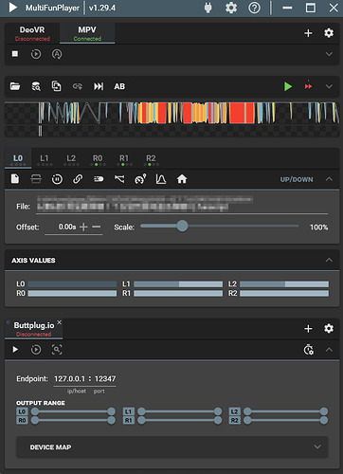Switch to the DeoVR media source tab
Screen dimensions: 343x474
point(32,33)
